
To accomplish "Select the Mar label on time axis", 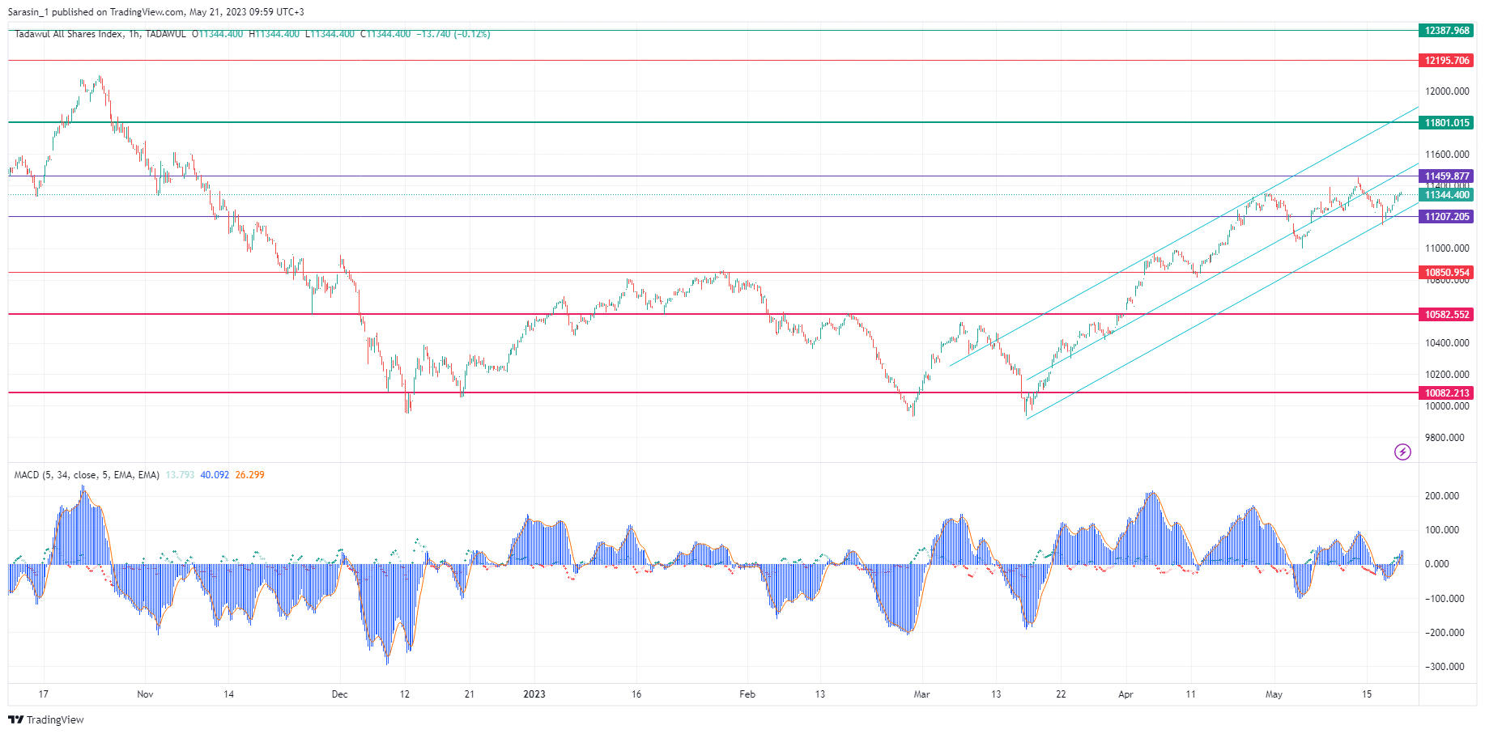I will coord(921,694).
